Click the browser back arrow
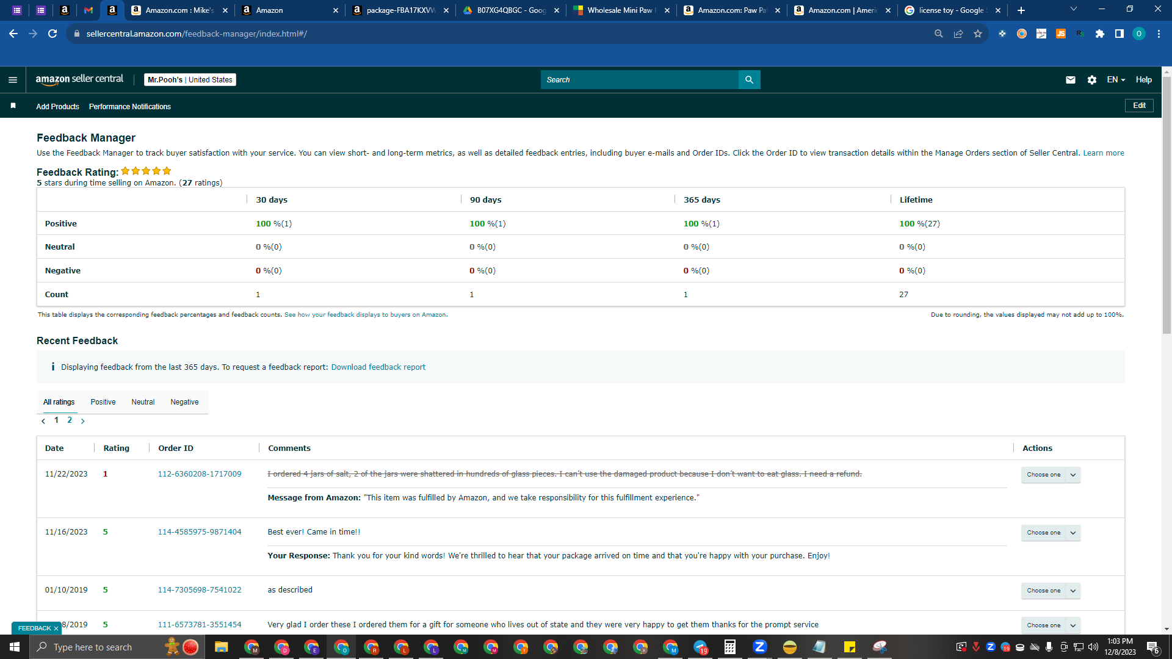Screen dimensions: 1172x659 13,34
